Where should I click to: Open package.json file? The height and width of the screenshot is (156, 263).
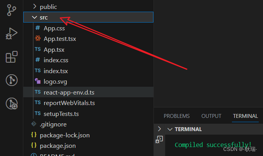point(58,146)
